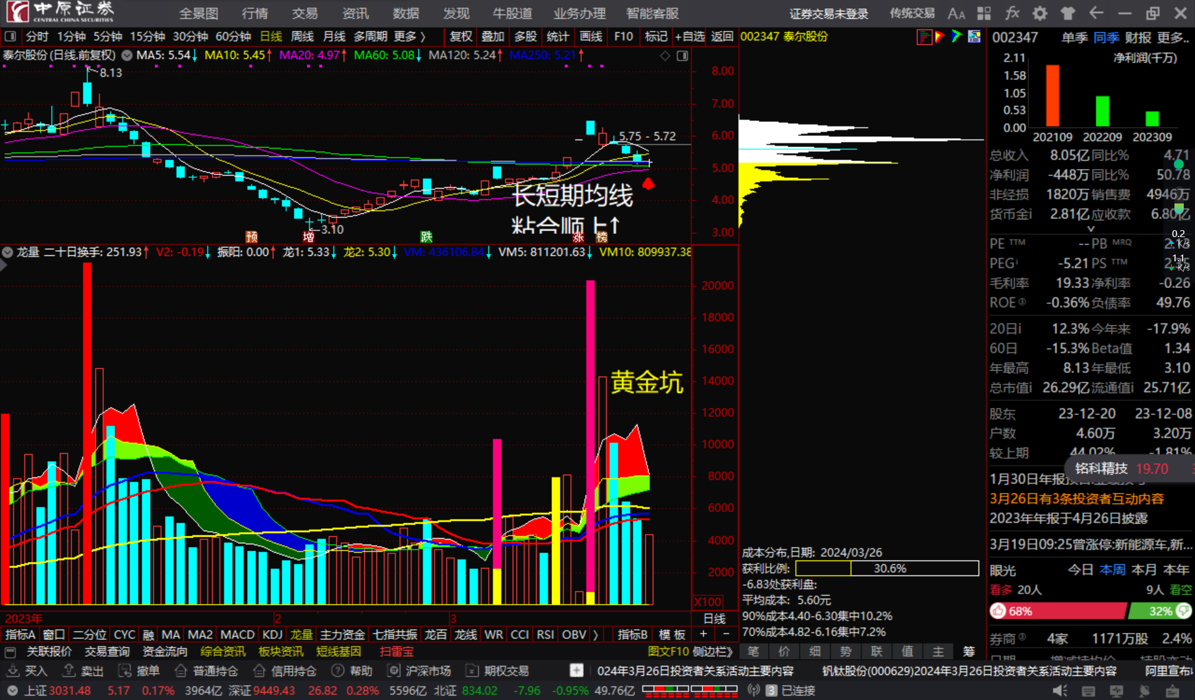The width and height of the screenshot is (1195, 700).
Task: Expand 更多.. in the financial panel
Action: 1173,37
